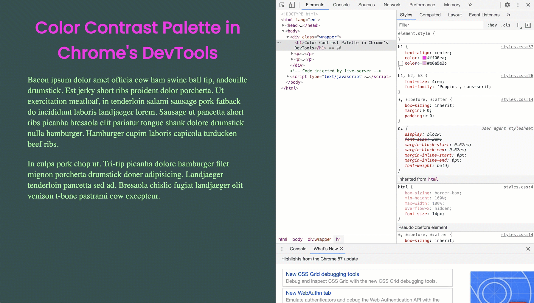The height and width of the screenshot is (303, 534).
Task: Edit the font-family 'Poppins' value
Action: [x=464, y=87]
